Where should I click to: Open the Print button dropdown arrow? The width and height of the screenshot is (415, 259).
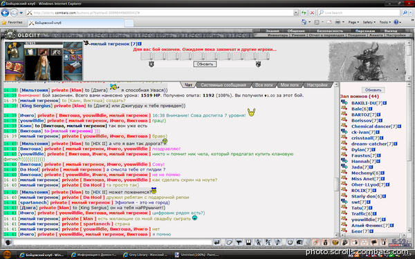pyautogui.click(x=343, y=22)
